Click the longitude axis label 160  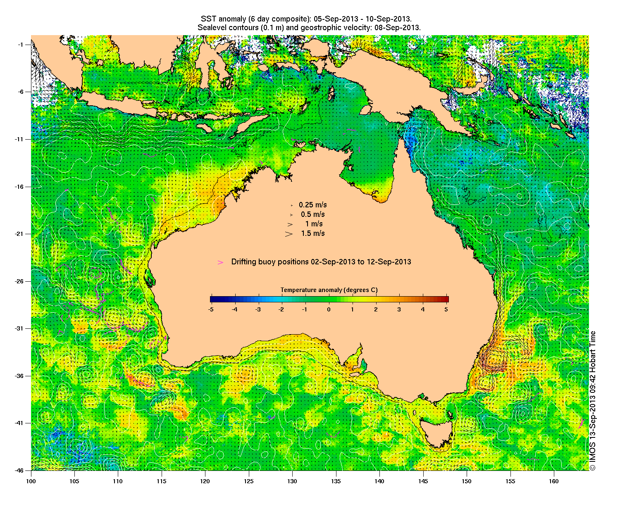[x=554, y=481]
